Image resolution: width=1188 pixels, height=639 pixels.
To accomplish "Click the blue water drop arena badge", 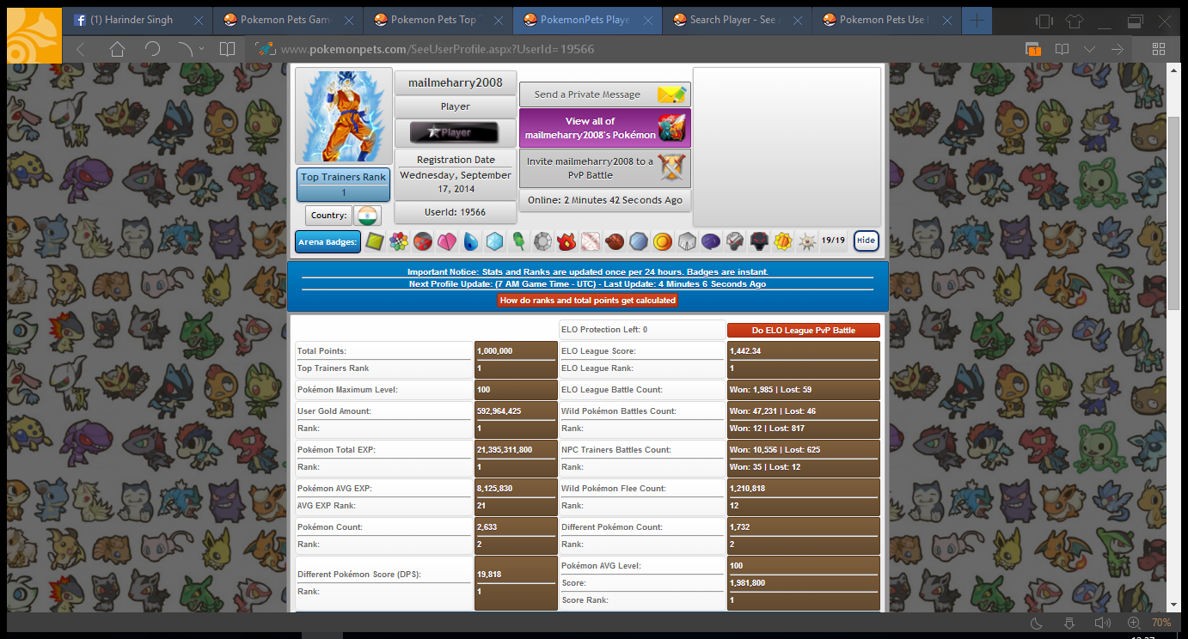I will pos(470,241).
